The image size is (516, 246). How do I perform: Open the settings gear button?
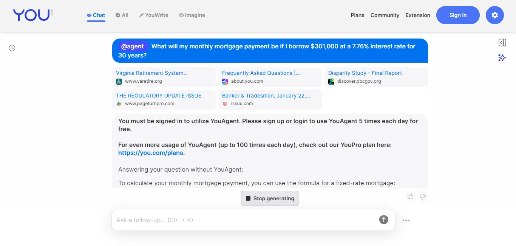495,15
